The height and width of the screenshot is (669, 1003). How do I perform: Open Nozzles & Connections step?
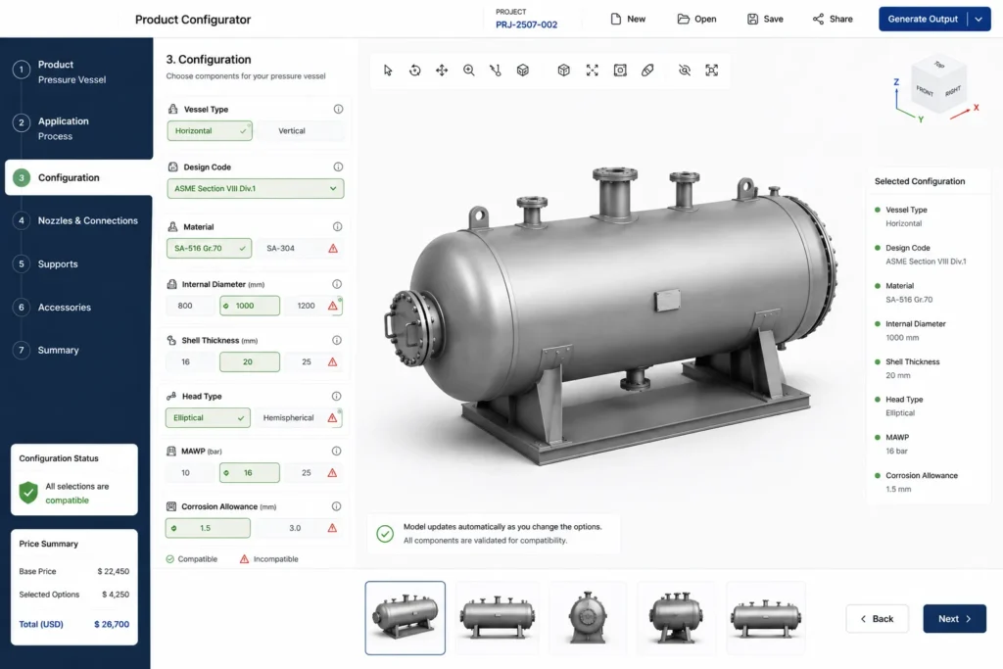76,220
